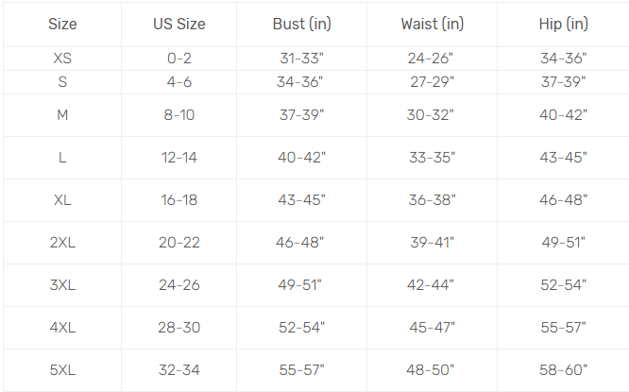The image size is (629, 392).
Task: Click bust measurement 46-48" cell
Action: (x=301, y=243)
